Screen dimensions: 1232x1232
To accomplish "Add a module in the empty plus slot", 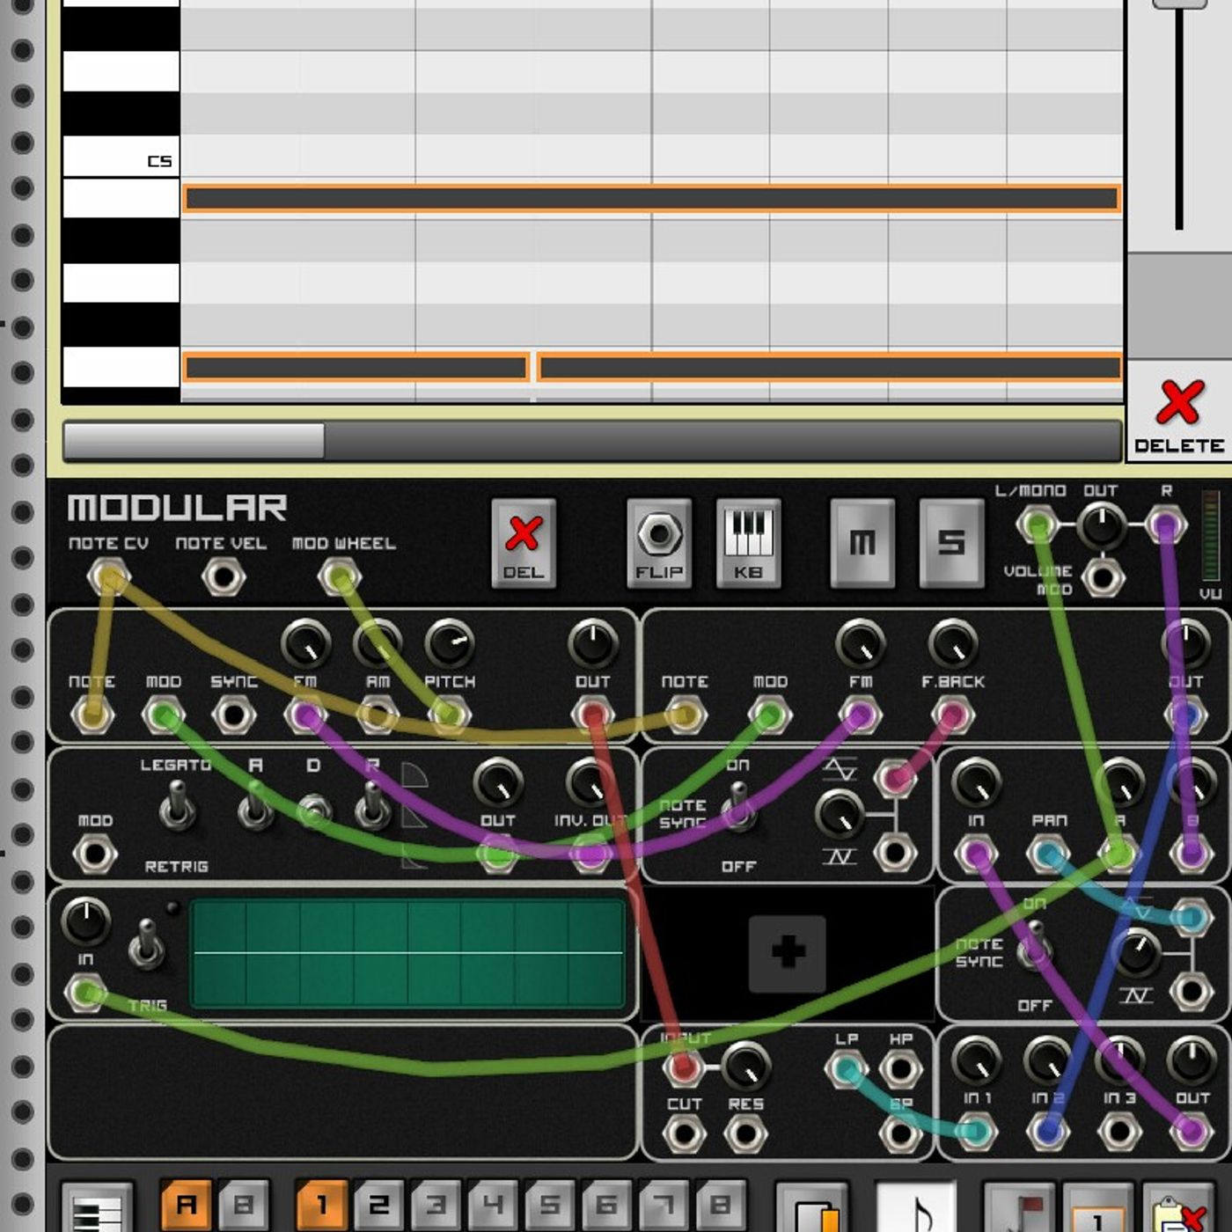I will click(787, 953).
